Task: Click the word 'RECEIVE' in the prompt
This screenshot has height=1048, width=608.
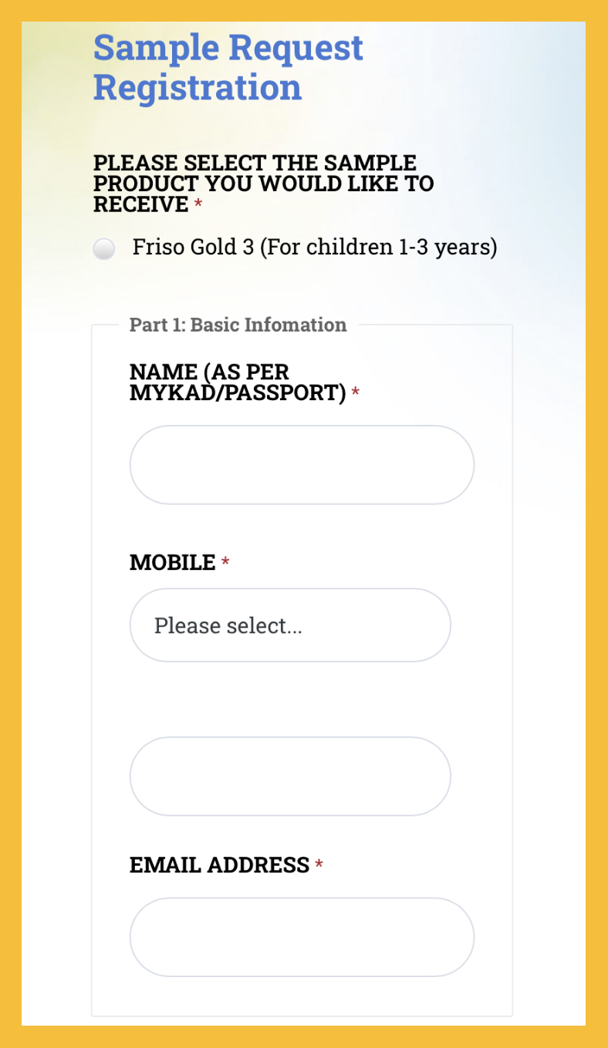Action: (x=141, y=204)
